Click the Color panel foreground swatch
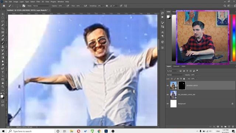The image size is (236, 133). point(168,17)
